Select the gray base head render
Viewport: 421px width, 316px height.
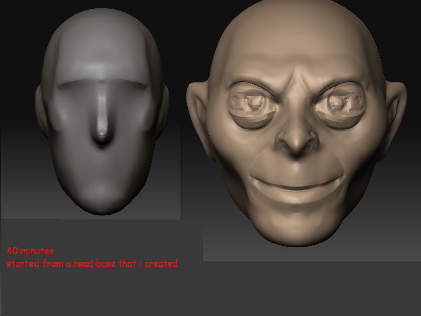point(102,111)
